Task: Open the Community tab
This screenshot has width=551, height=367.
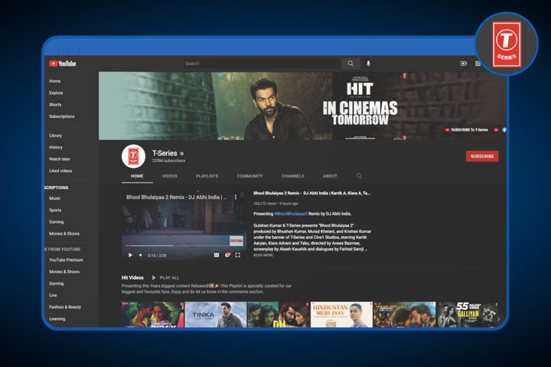Action: [249, 176]
